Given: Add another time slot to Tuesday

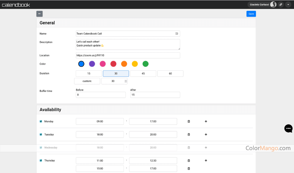Looking at the screenshot, I should pyautogui.click(x=206, y=134).
